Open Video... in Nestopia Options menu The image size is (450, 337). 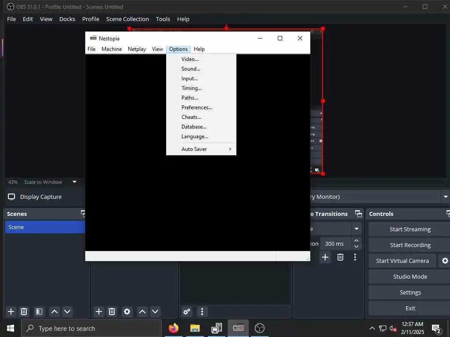tap(201, 59)
